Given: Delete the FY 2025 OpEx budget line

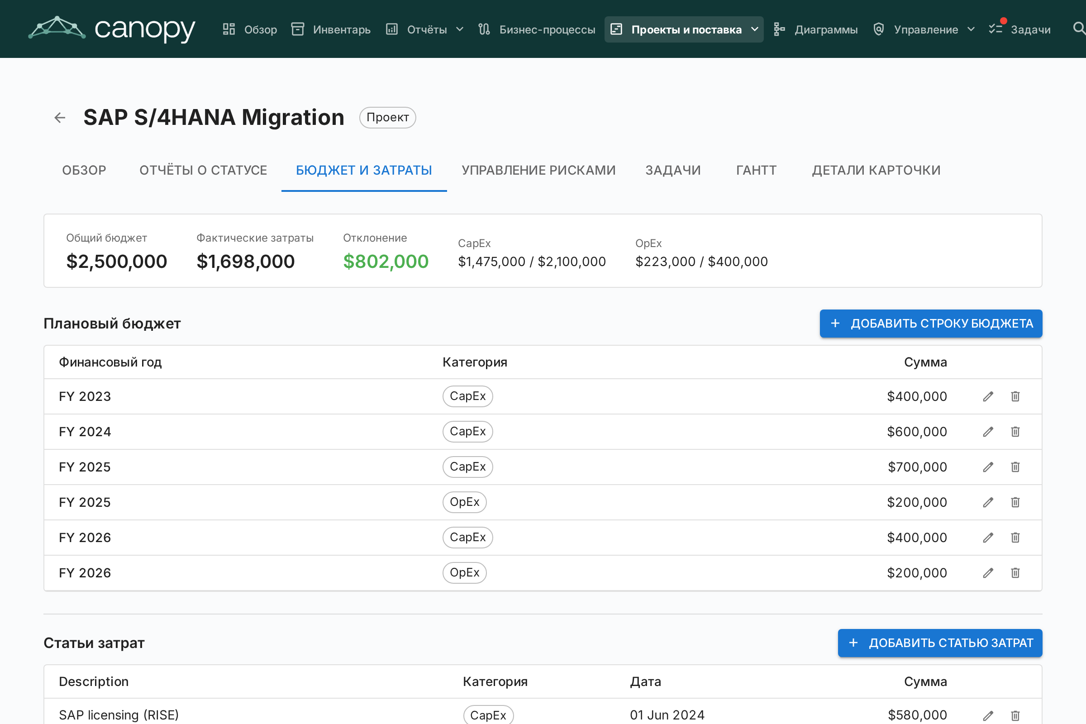Looking at the screenshot, I should pyautogui.click(x=1015, y=502).
